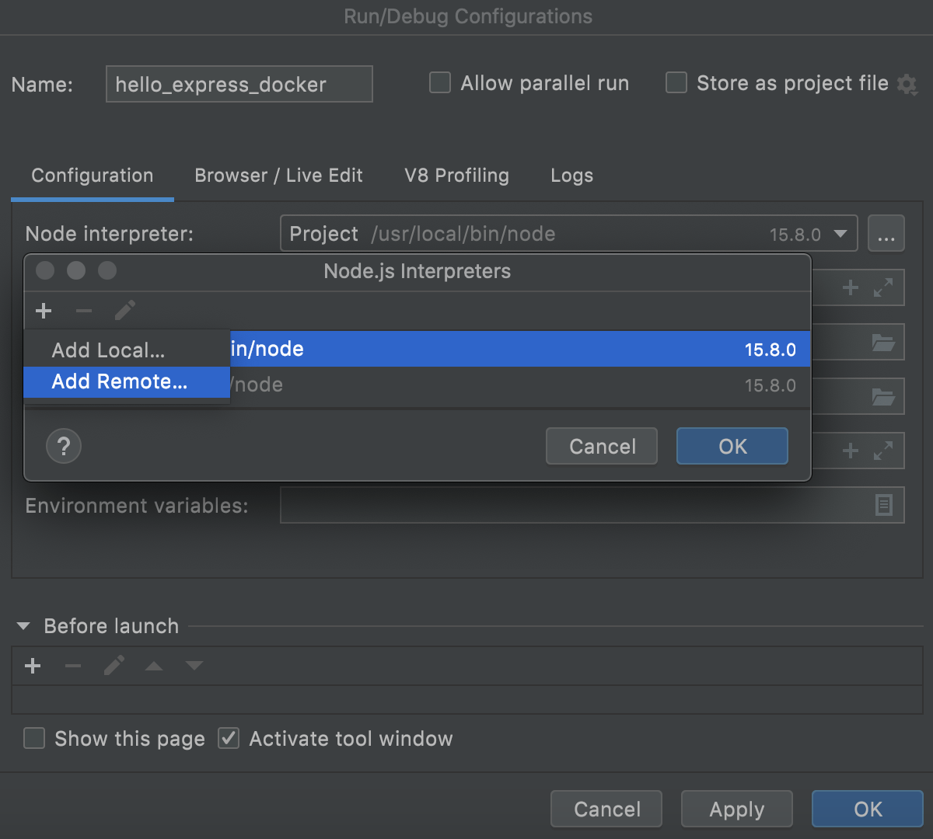The width and height of the screenshot is (933, 839).
Task: Check Store as project file
Action: point(676,82)
